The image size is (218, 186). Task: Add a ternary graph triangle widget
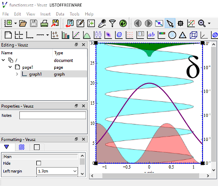(x=183, y=35)
